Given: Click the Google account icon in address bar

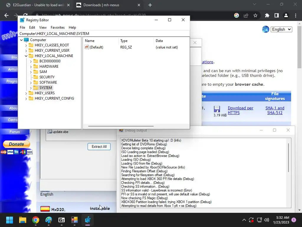Looking at the screenshot, I should point(237,15).
